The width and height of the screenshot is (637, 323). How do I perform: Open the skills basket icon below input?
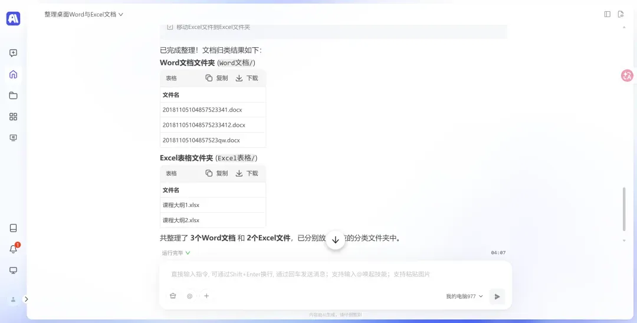click(x=173, y=296)
